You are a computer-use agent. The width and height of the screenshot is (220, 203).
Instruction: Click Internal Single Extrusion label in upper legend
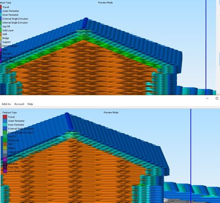15,23
